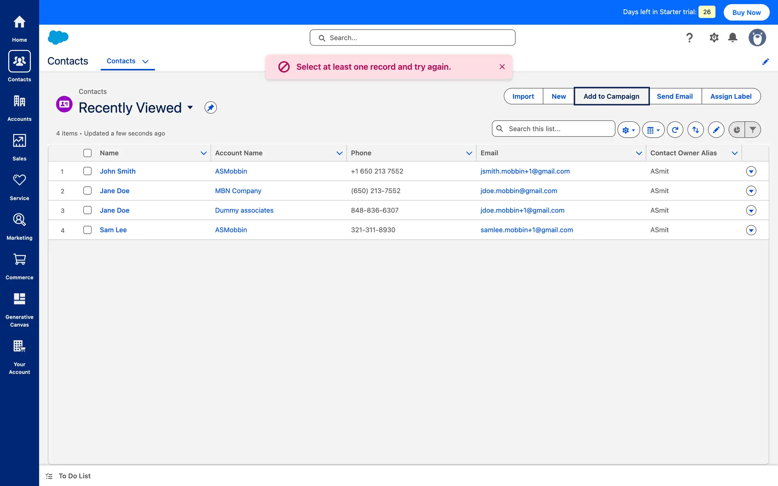Go to Accounts in the sidebar

pos(19,107)
